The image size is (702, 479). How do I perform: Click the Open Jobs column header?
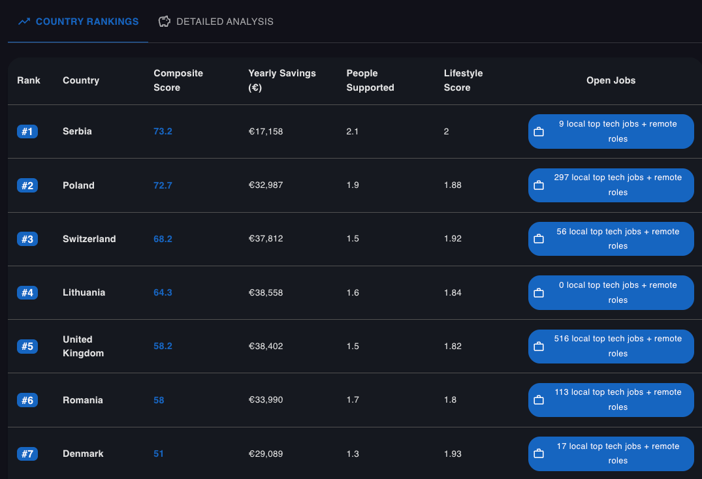(x=611, y=80)
